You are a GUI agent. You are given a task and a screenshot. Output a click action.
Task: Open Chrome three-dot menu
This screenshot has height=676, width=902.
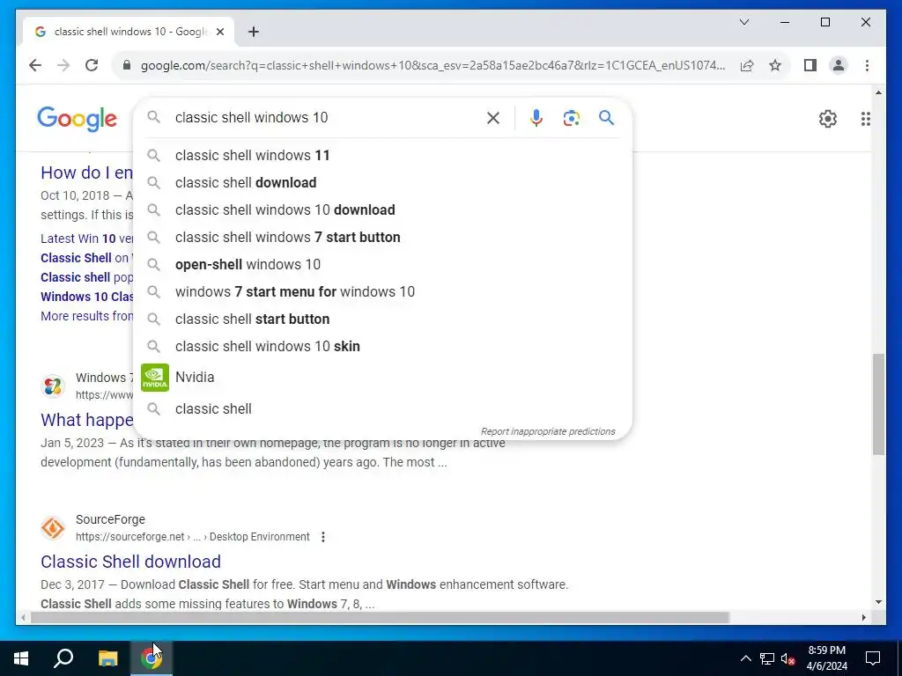point(867,65)
